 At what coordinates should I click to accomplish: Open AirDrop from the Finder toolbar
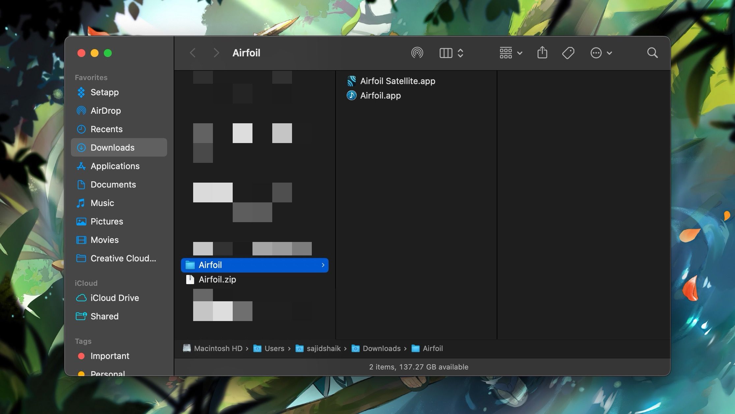pos(417,53)
